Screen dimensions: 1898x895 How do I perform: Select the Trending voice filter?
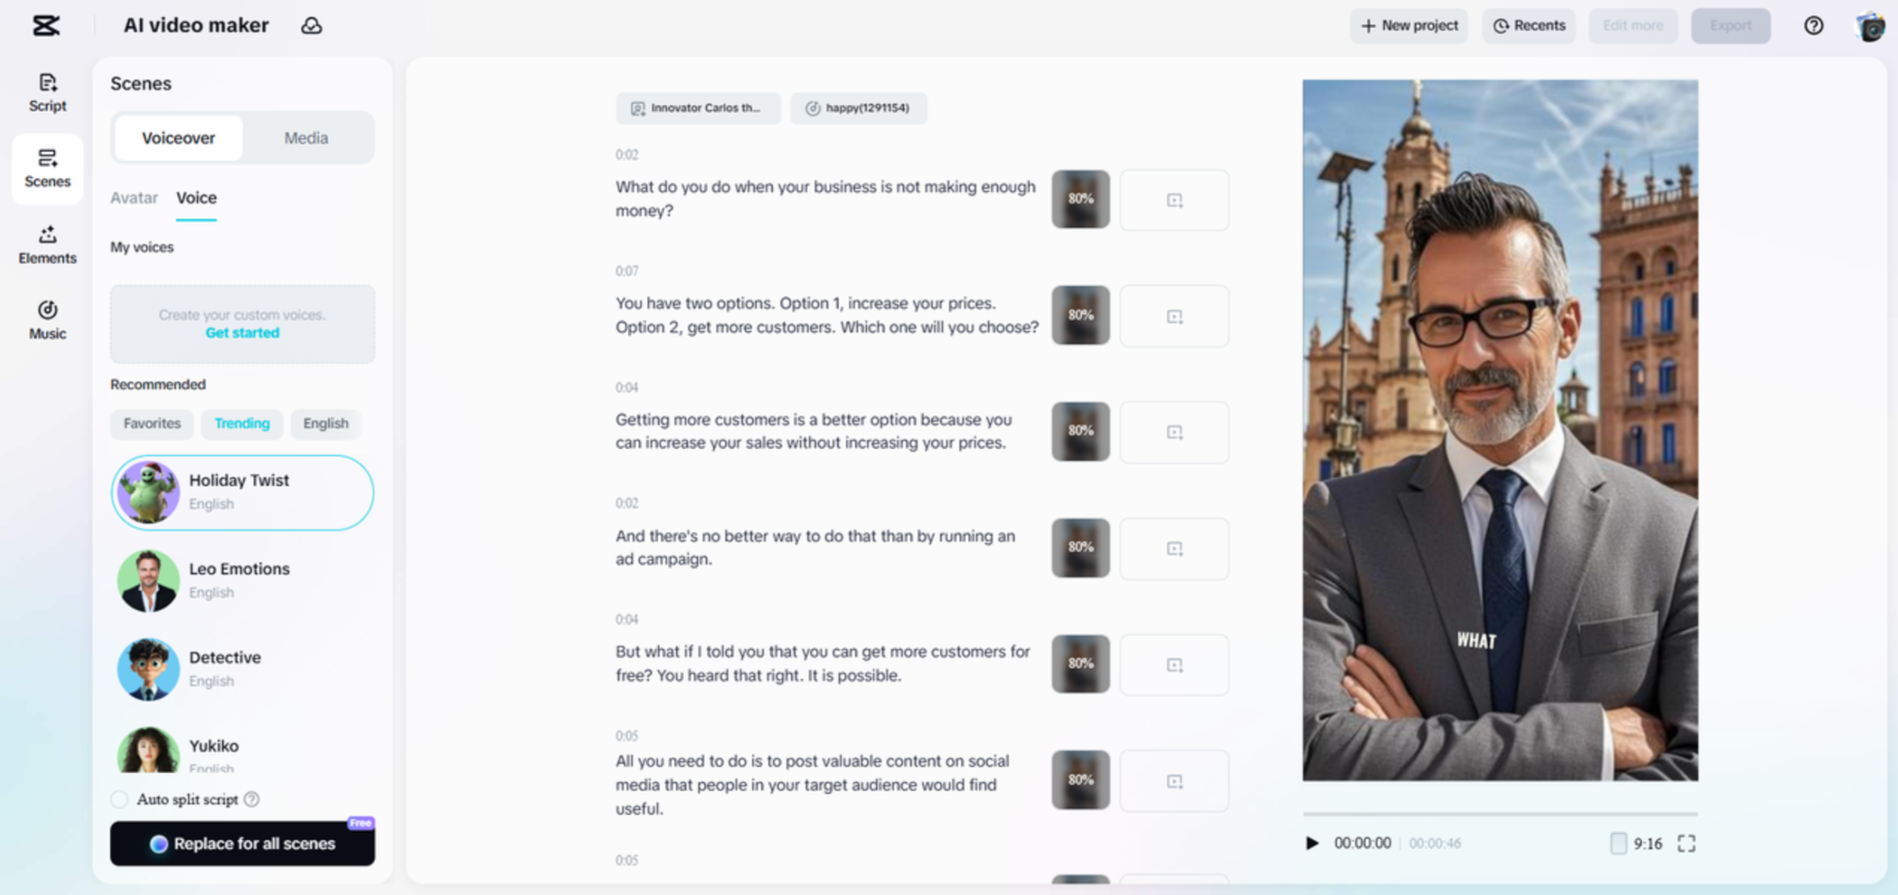tap(242, 423)
